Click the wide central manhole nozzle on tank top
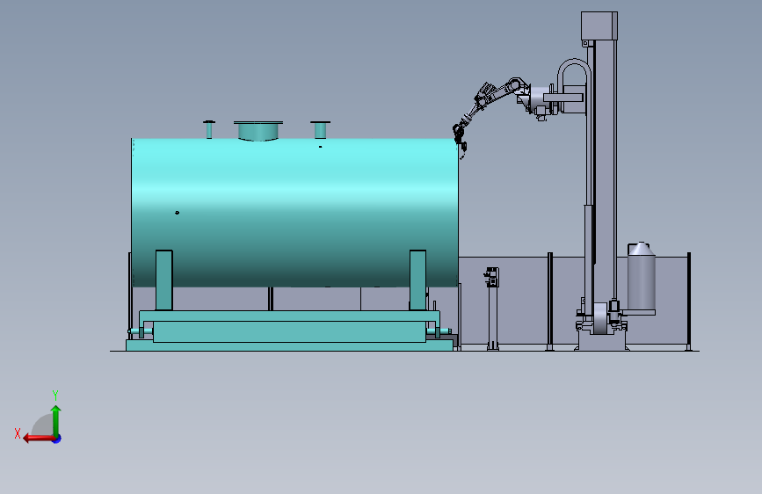 (x=258, y=131)
